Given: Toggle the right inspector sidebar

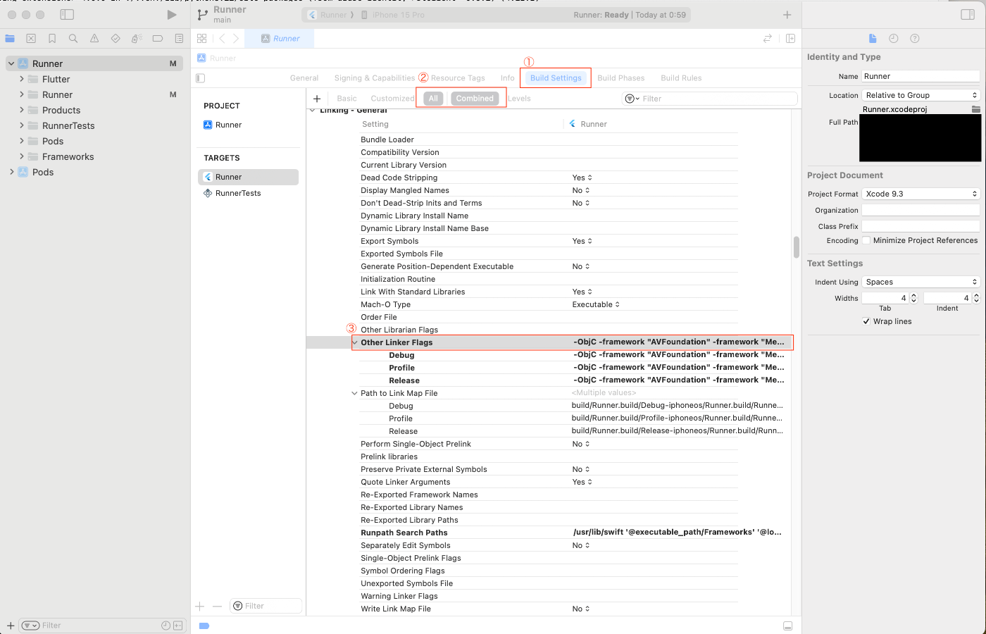Looking at the screenshot, I should pyautogui.click(x=968, y=15).
